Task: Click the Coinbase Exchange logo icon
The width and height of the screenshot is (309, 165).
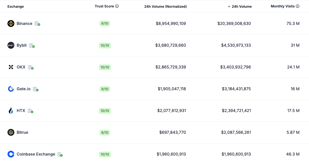Action: 11,154
